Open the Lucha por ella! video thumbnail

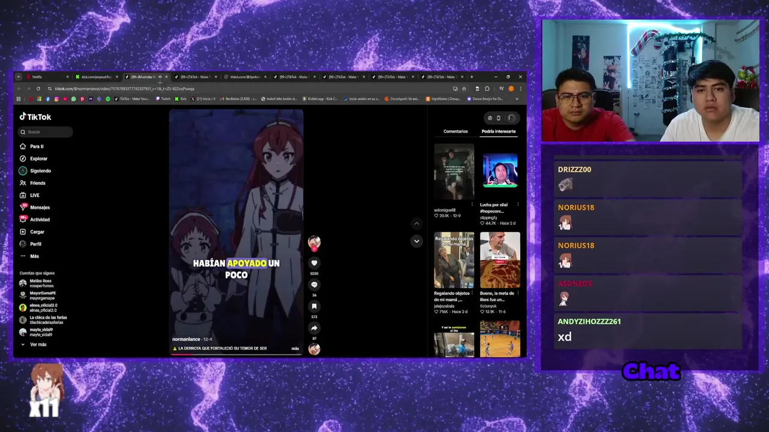(500, 172)
